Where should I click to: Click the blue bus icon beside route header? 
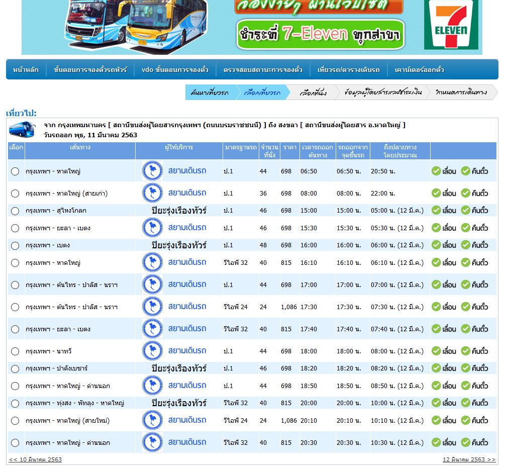click(22, 129)
